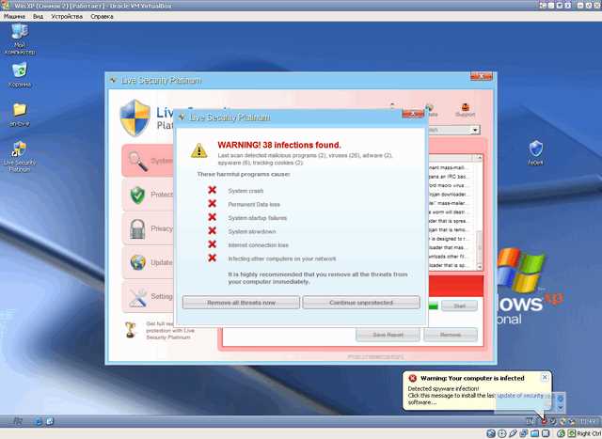
Task: Click the VirtualBox USB status icon
Action: pyautogui.click(x=513, y=433)
